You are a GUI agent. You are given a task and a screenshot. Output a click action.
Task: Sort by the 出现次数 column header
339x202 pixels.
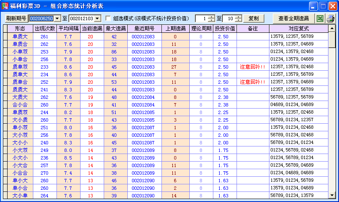[45, 29]
